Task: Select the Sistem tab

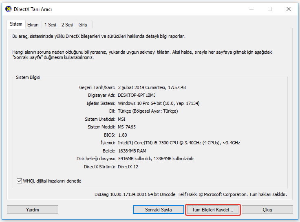Action: coord(16,24)
